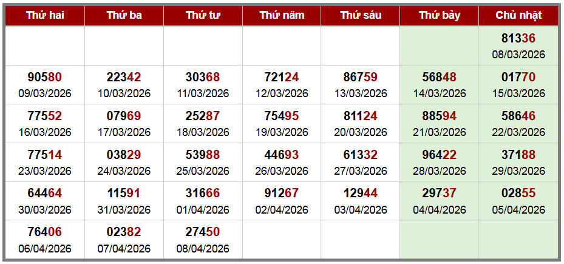Open result 96422 for 28/03/2026
The image size is (564, 264).
point(440,155)
